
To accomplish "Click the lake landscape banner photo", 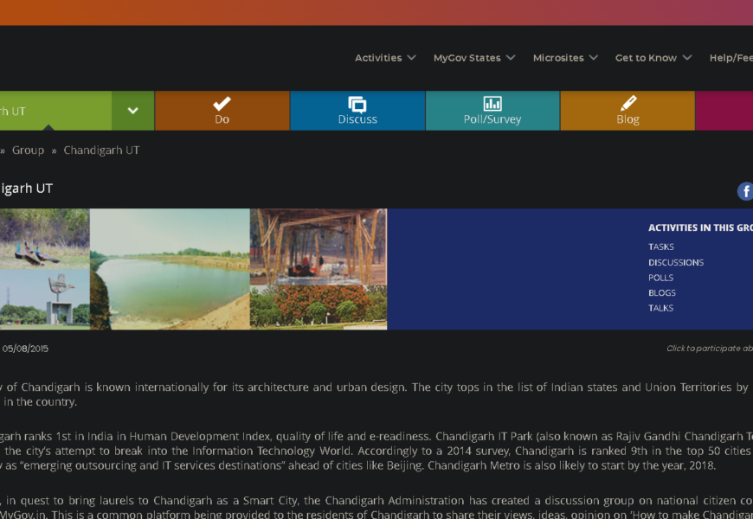I will click(x=170, y=269).
